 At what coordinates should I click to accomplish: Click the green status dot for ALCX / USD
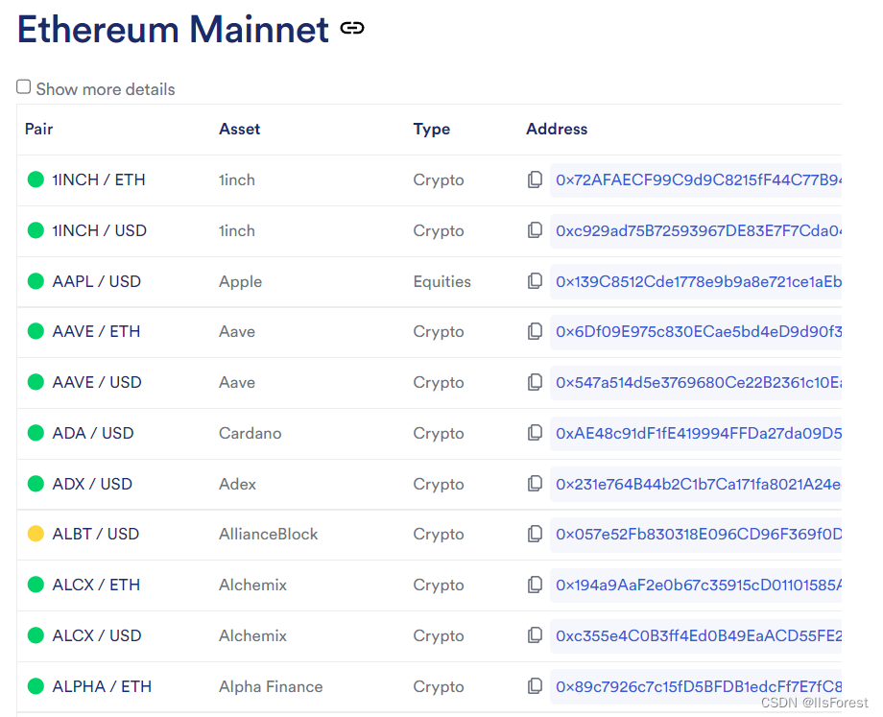(36, 635)
